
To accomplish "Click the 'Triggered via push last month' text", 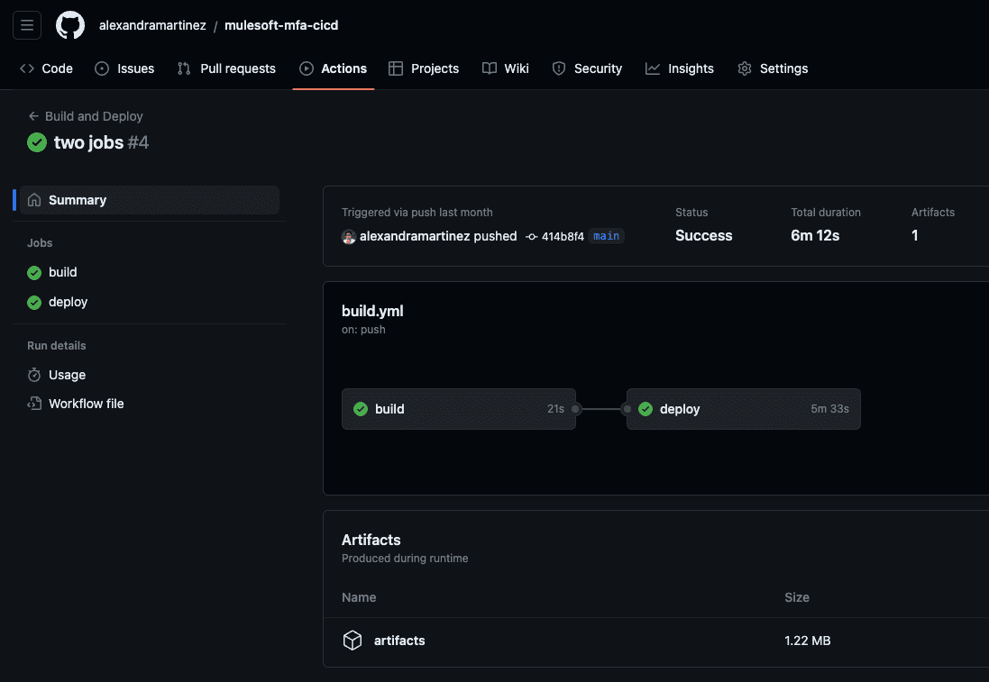I will point(417,213).
